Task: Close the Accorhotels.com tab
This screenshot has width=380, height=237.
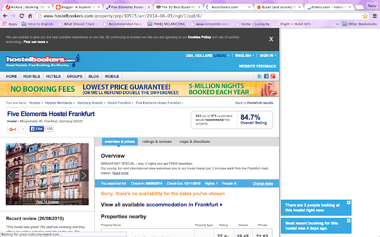Action: coord(249,7)
